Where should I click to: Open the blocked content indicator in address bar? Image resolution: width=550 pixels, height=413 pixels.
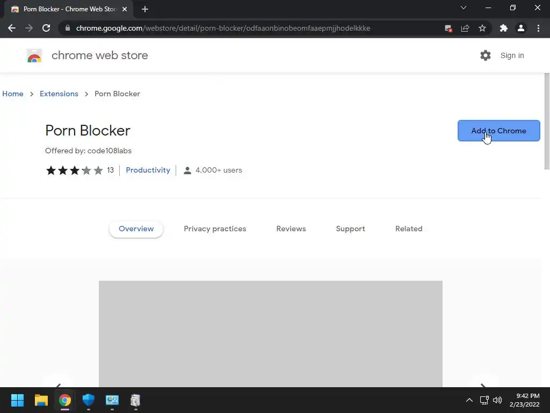(448, 29)
